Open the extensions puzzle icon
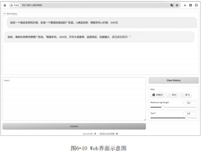The image size is (202, 153). (196, 5)
